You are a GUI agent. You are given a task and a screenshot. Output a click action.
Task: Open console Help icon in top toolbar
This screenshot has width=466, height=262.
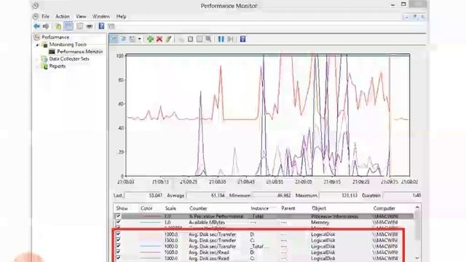click(101, 26)
